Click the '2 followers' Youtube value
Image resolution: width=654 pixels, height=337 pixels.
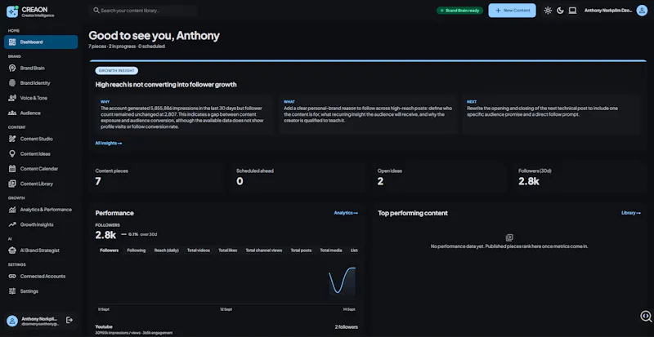(346, 327)
